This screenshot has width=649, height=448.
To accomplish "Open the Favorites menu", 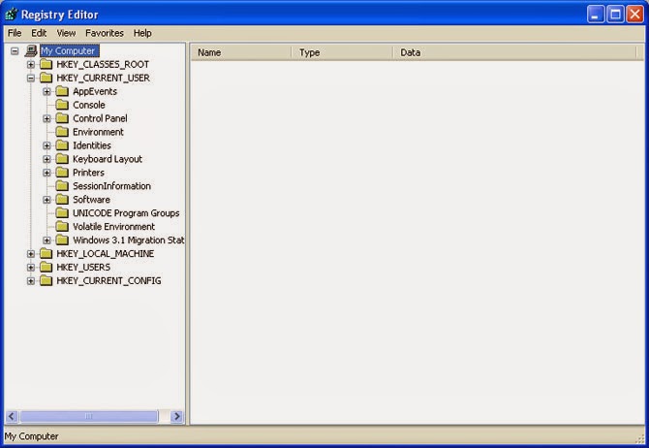I will pos(105,33).
